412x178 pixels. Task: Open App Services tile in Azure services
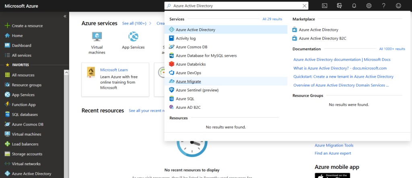(133, 41)
